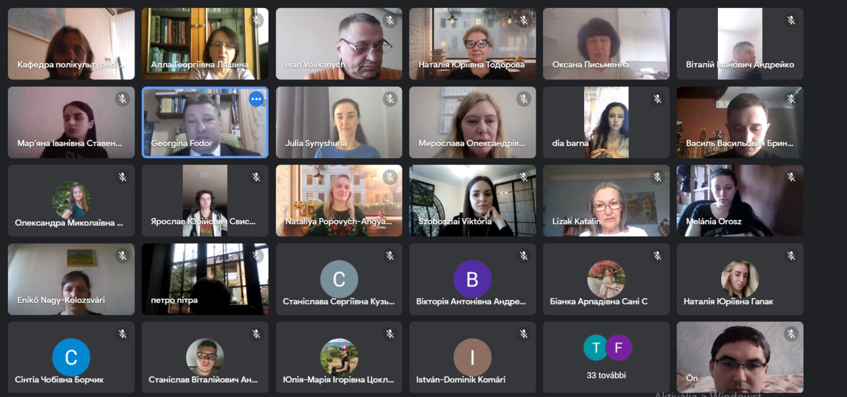Click the purple B avatar of Вікторія Антонівна
The image size is (847, 397).
tap(472, 279)
